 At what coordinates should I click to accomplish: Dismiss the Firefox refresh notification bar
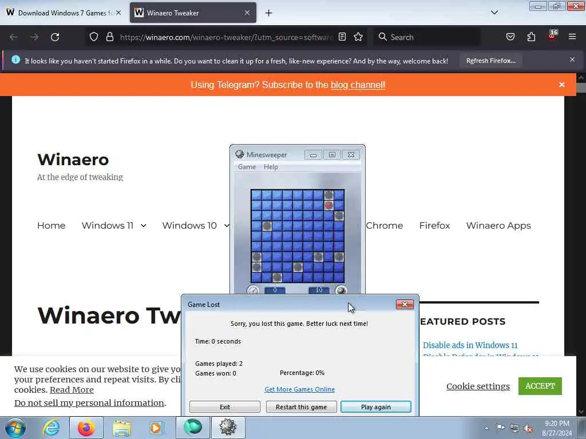(x=572, y=59)
